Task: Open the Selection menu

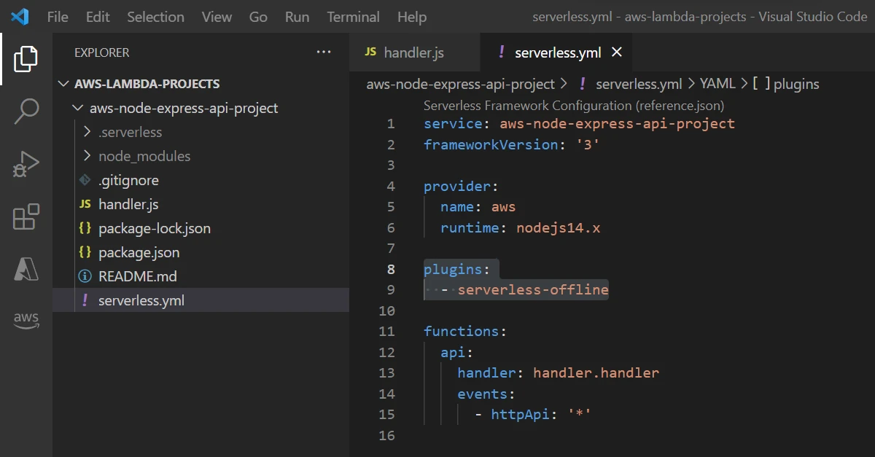Action: 155,17
